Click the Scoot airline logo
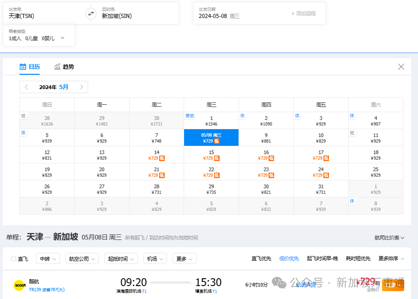418x299 pixels. coord(20,285)
